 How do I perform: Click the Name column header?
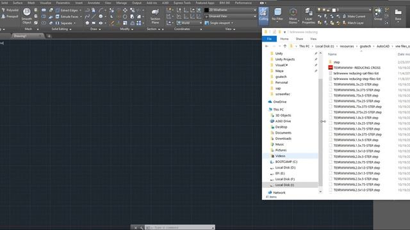coord(332,54)
